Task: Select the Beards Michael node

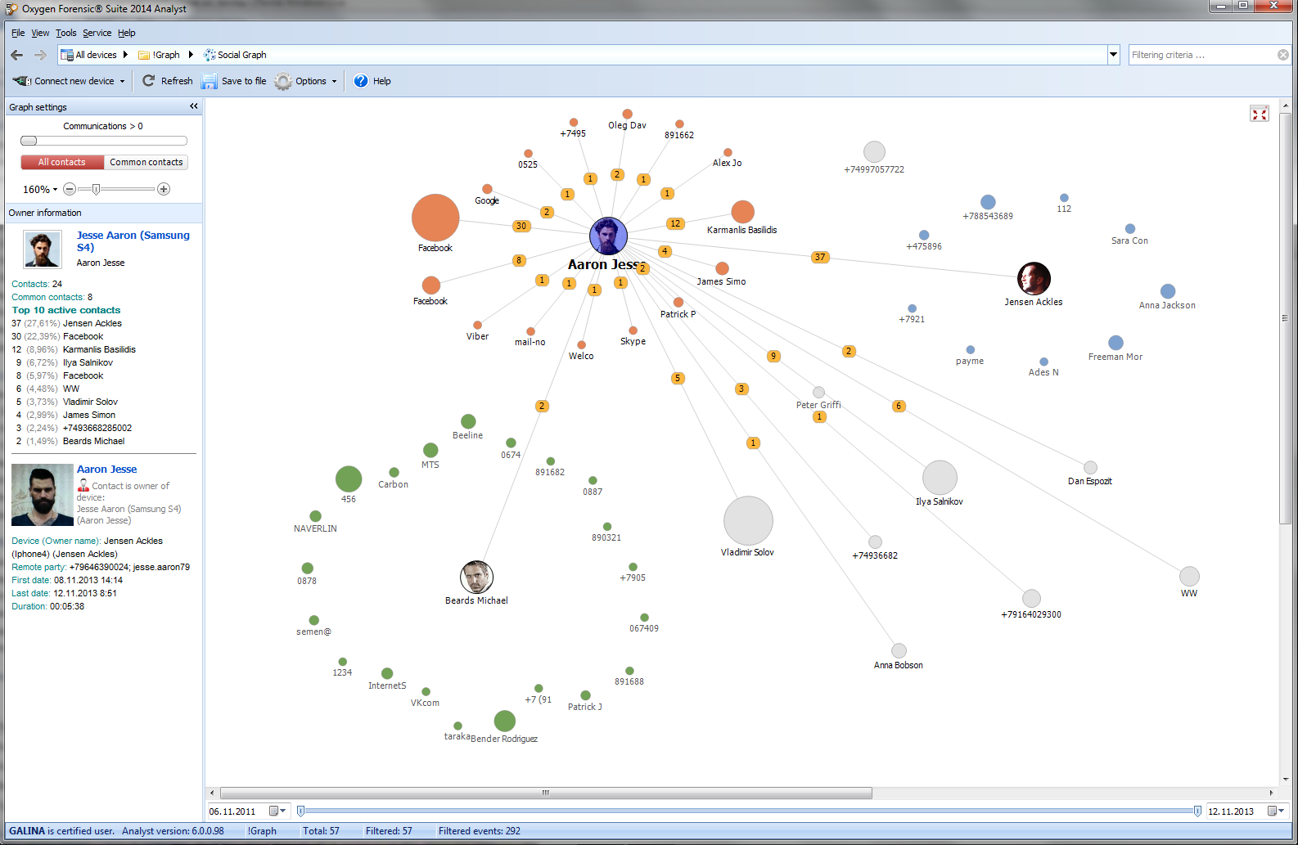Action: [x=476, y=578]
